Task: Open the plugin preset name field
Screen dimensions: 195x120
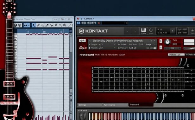Action: click(x=113, y=23)
